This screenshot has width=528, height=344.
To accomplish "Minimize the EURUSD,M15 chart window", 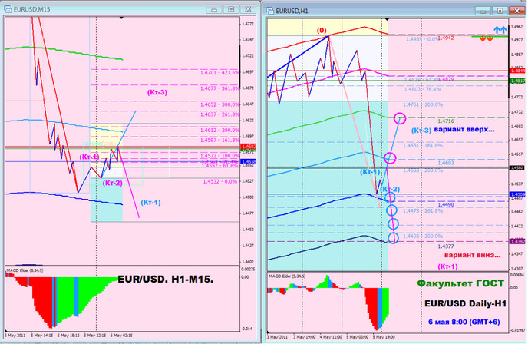I will click(x=214, y=9).
